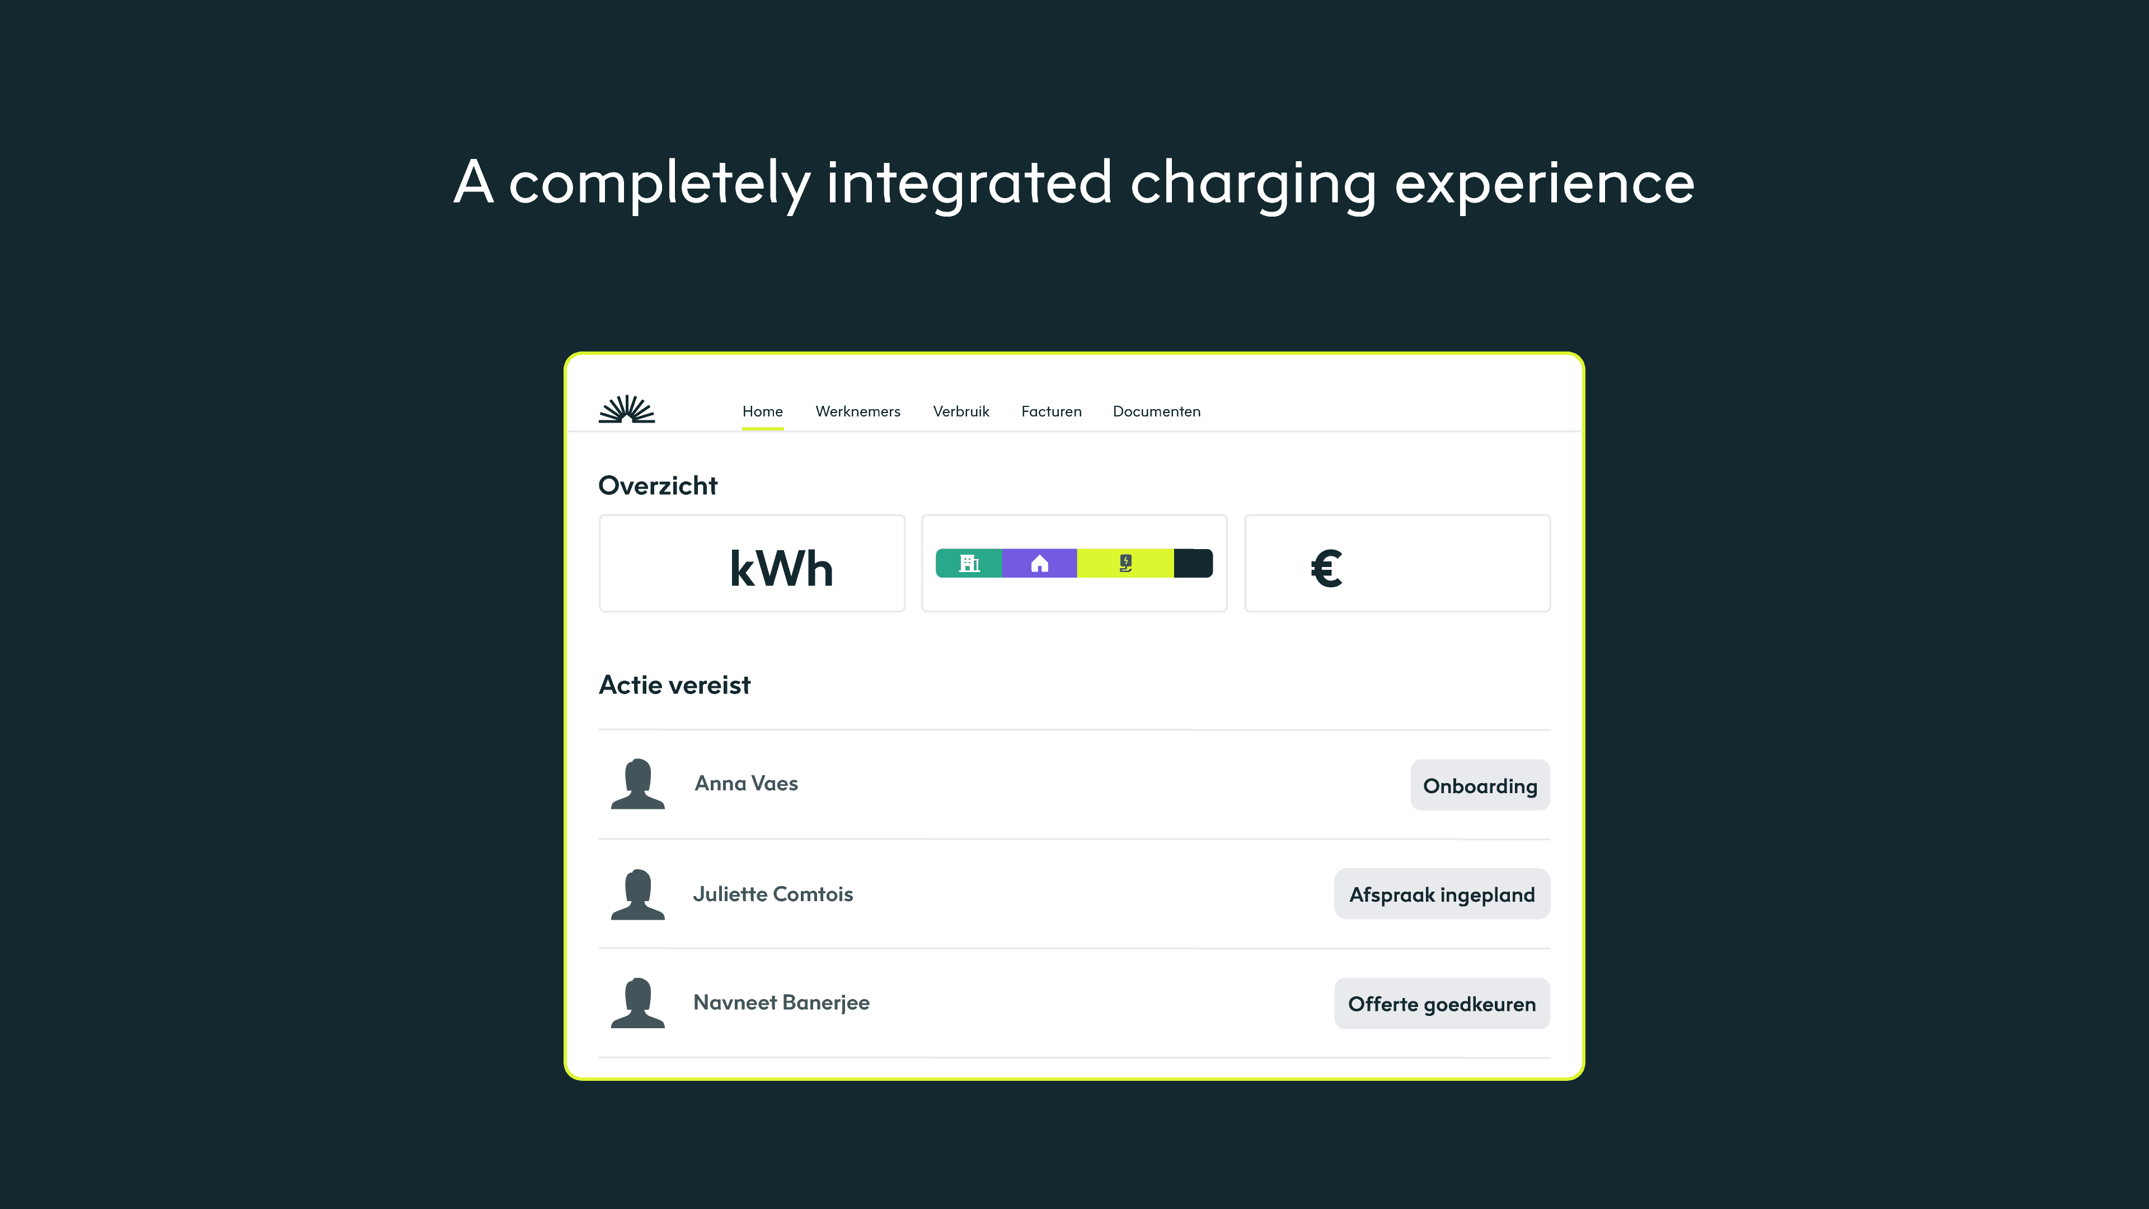
Task: Select the Juliette Comtois name
Action: tap(772, 894)
